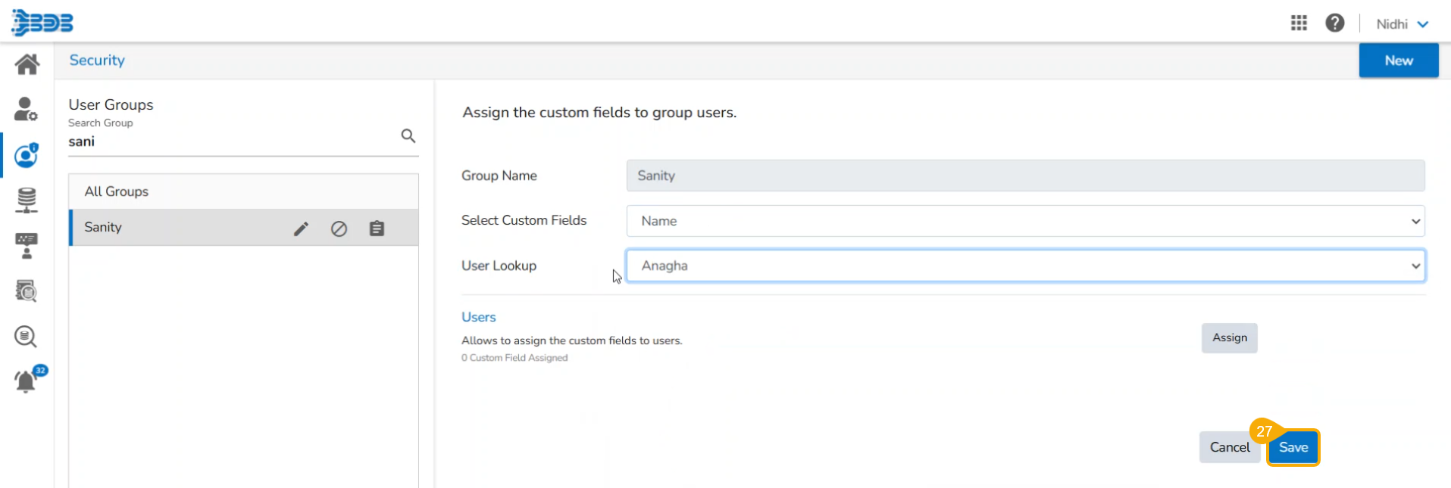1451x488 pixels.
Task: Open the data store icon in sidebar
Action: click(x=27, y=200)
